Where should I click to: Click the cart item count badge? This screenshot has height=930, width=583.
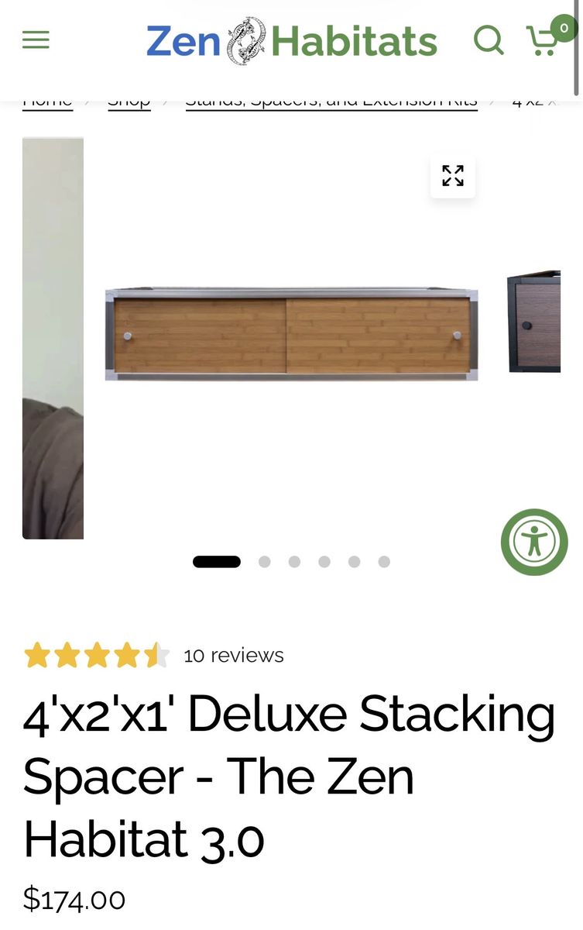pos(564,29)
